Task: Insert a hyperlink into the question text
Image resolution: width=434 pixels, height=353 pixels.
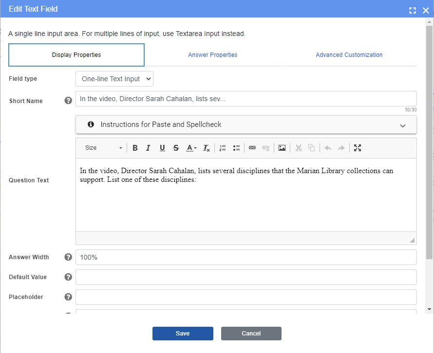Action: (252, 148)
